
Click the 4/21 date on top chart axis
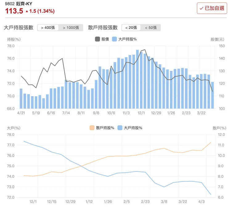pyautogui.click(x=21, y=113)
